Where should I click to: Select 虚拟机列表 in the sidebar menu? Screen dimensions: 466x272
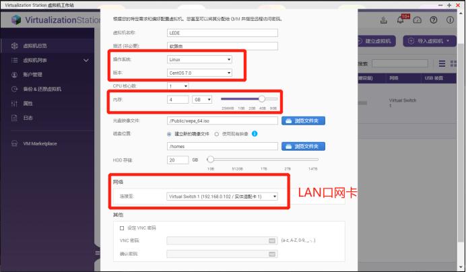pos(35,61)
